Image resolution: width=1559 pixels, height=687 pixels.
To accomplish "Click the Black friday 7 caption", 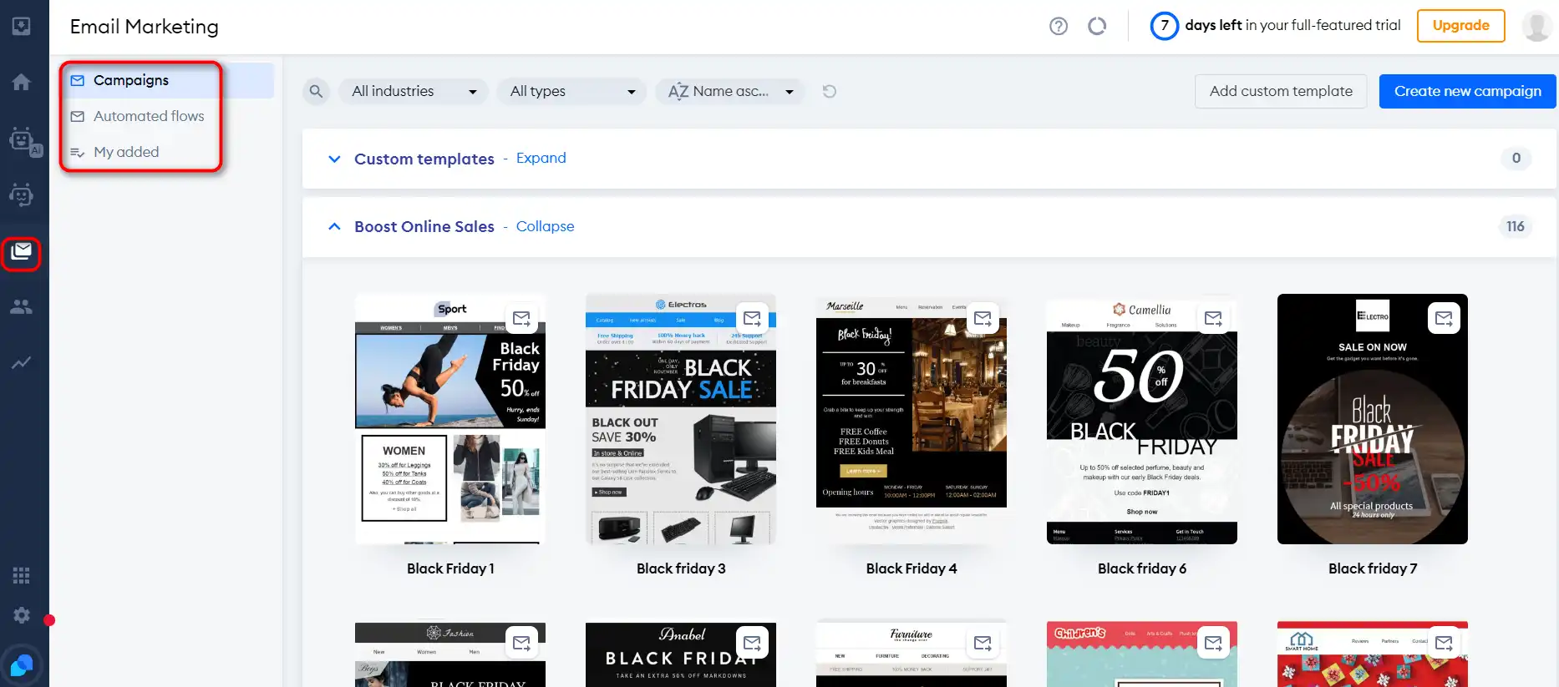I will pos(1373,568).
